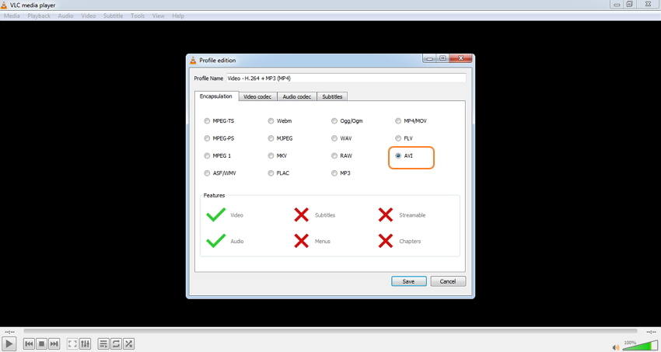Open the Help menu
The width and height of the screenshot is (661, 352).
click(178, 16)
